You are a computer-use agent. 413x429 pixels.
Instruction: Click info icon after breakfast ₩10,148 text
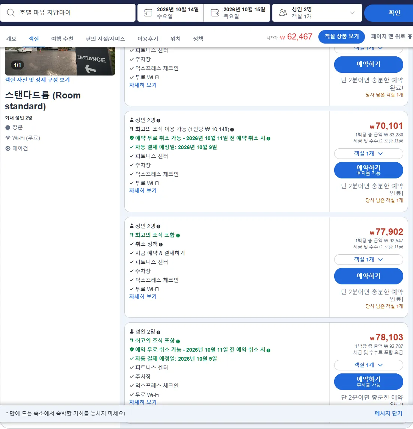[x=232, y=129]
